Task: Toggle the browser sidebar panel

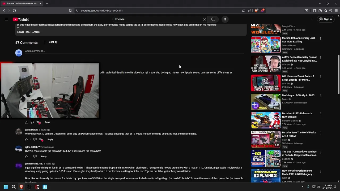Action: pos(315,11)
